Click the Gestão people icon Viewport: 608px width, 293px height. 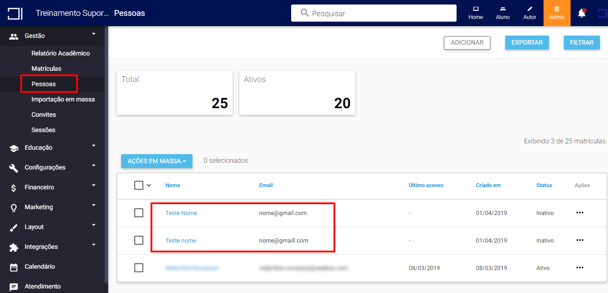pyautogui.click(x=14, y=36)
